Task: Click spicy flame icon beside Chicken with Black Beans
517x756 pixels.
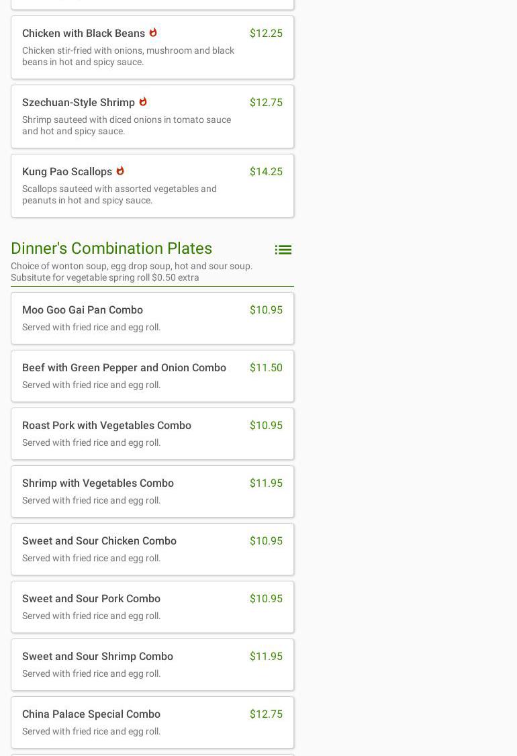Action: tap(153, 32)
